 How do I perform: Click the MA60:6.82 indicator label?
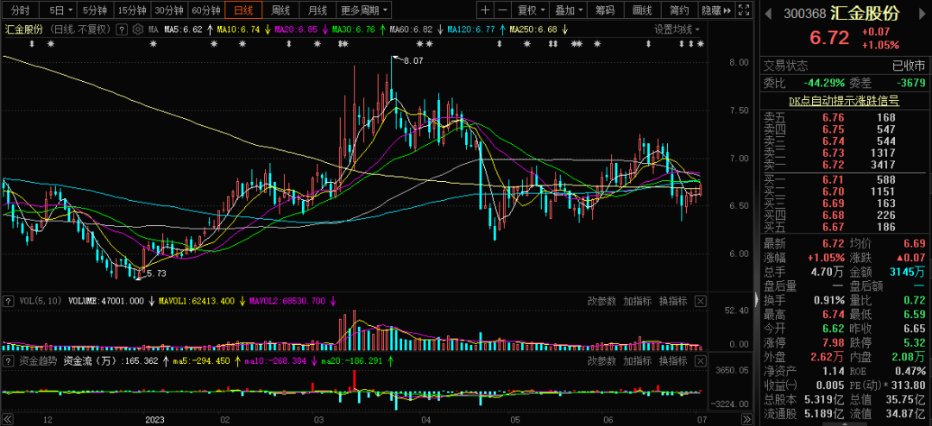[410, 29]
